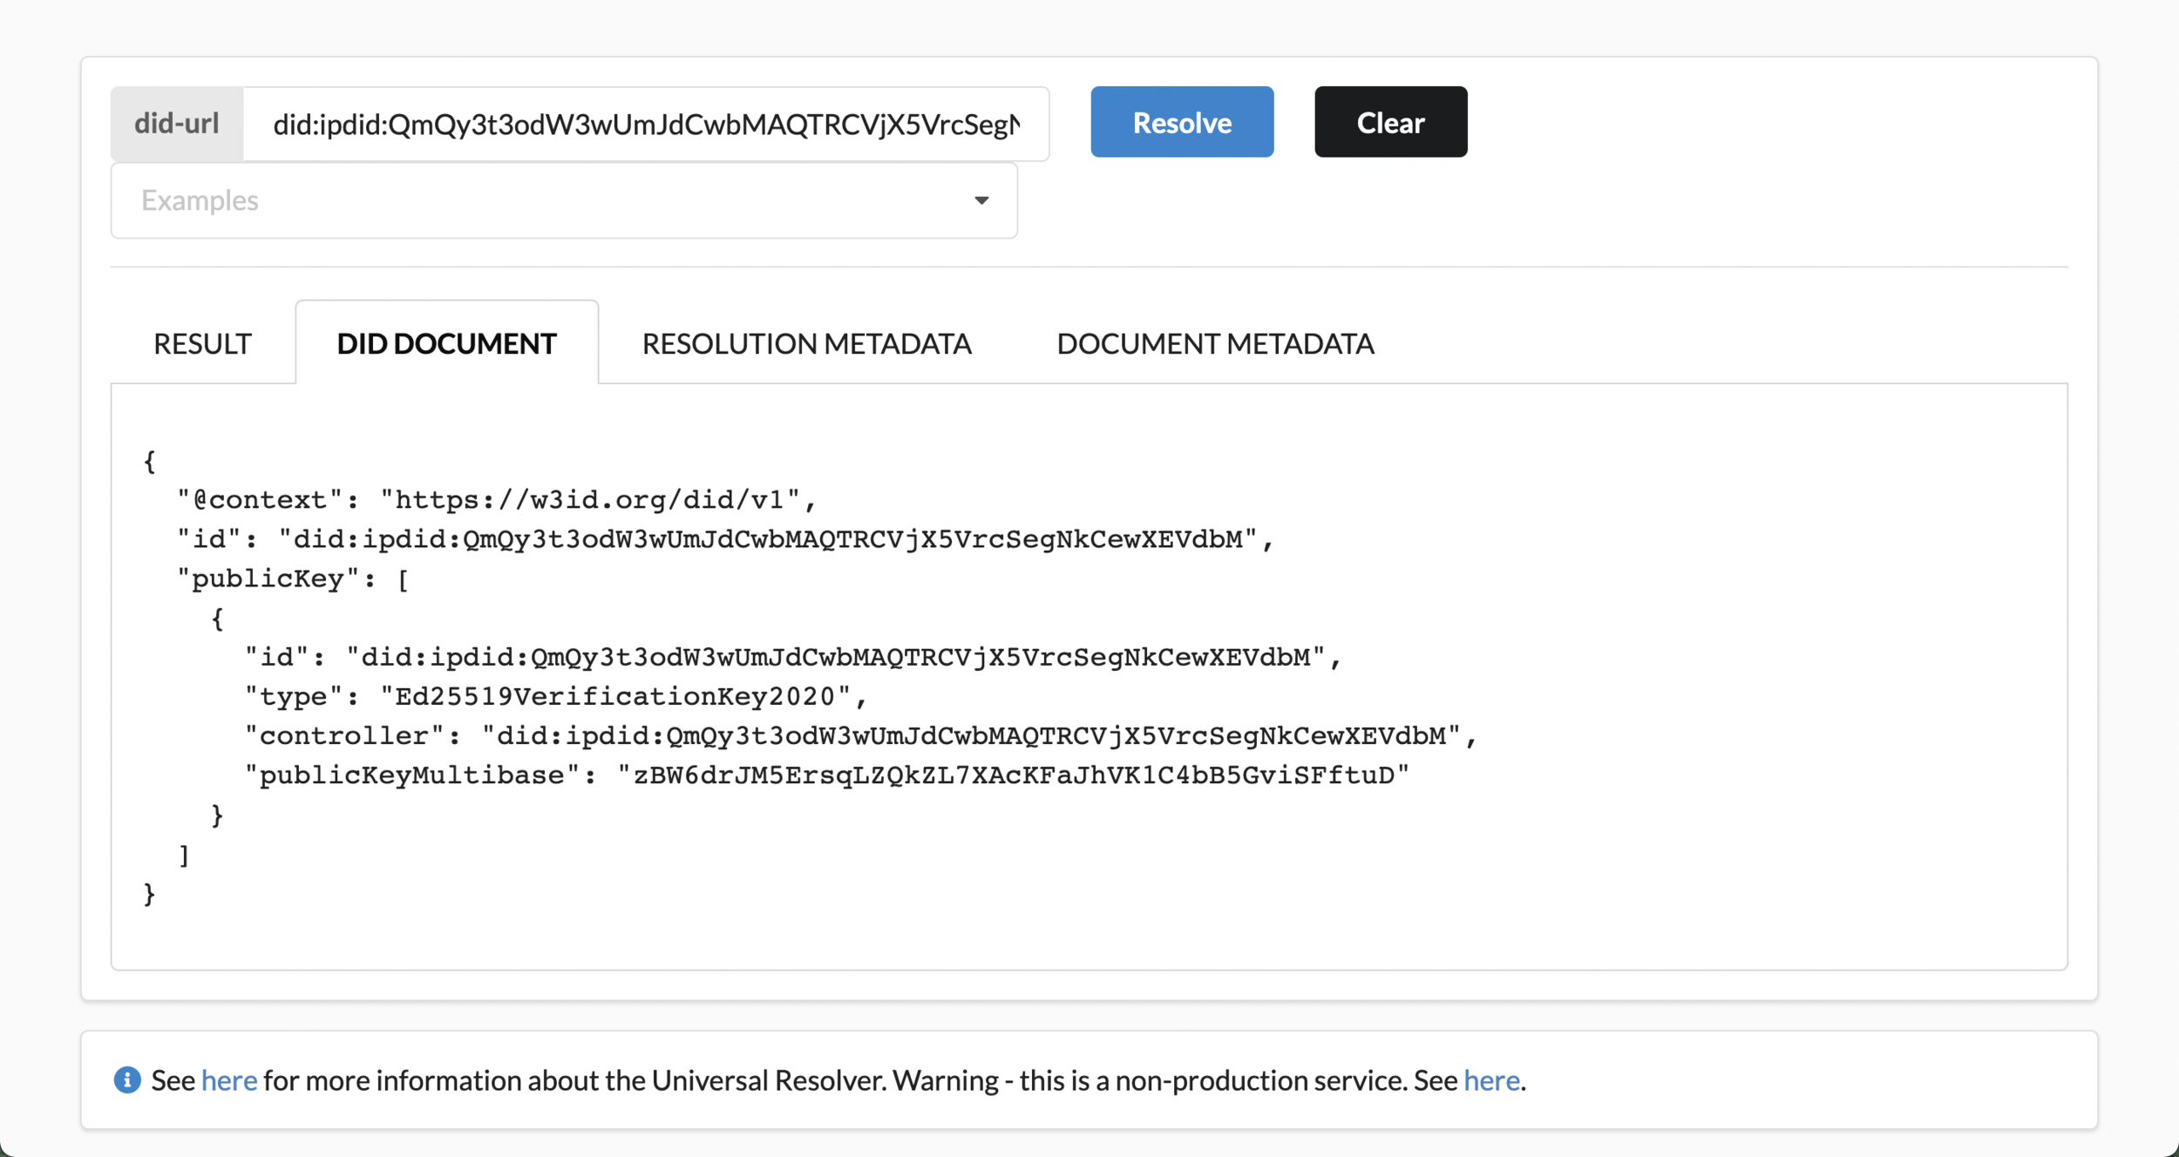Click into the did-url input field

tap(645, 124)
